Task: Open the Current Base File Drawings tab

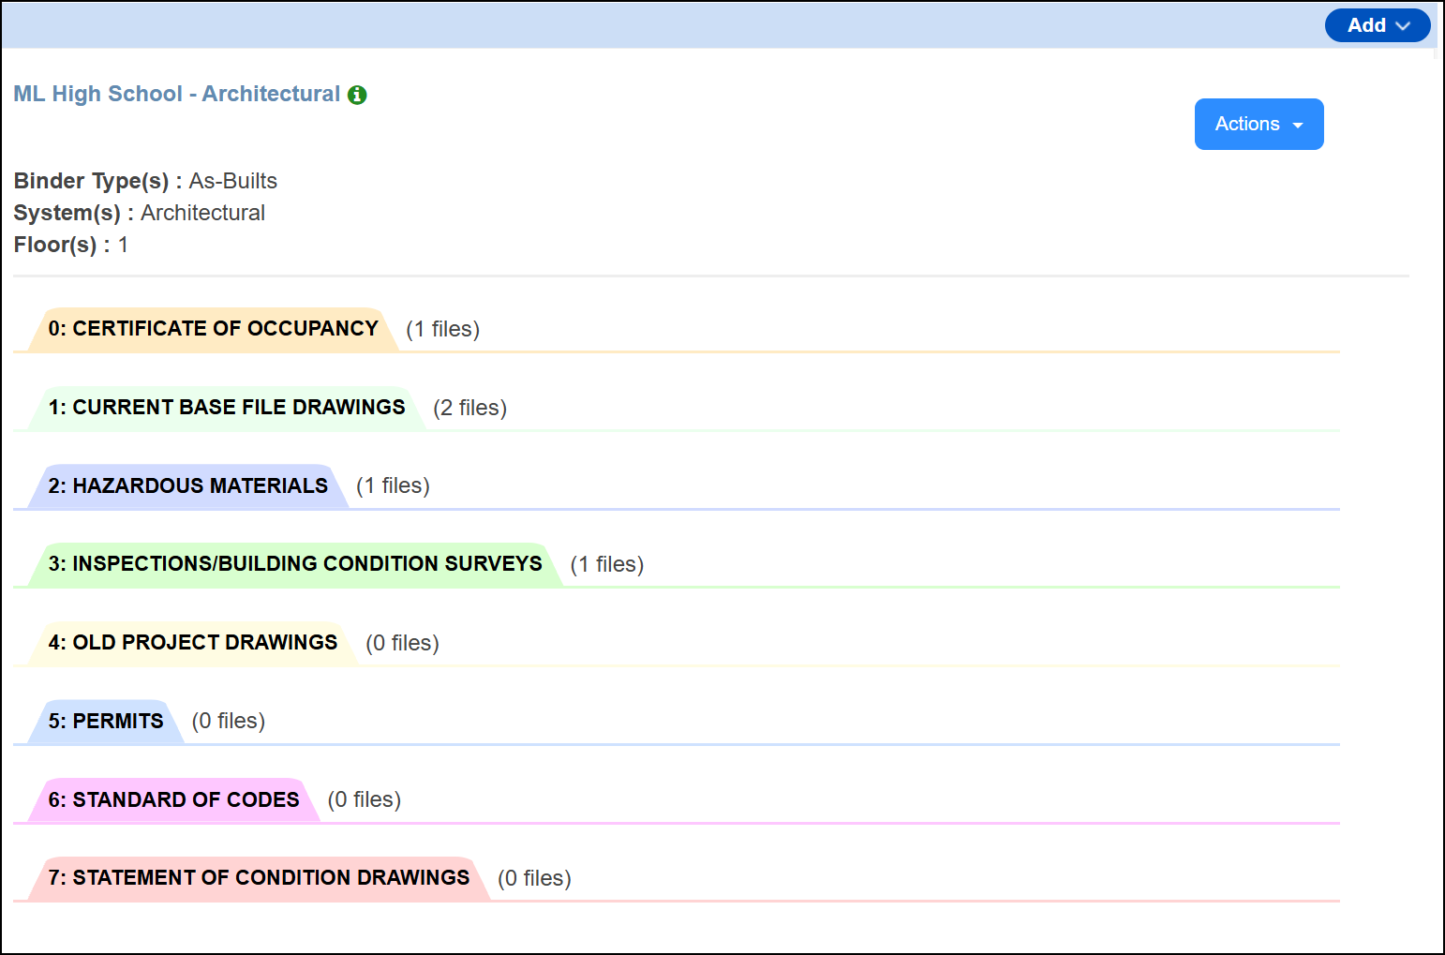Action: tap(227, 408)
